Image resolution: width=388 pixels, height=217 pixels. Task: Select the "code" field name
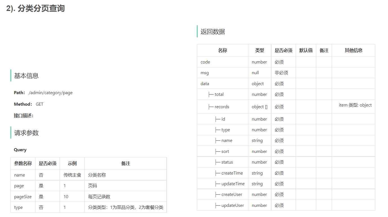[x=205, y=62]
